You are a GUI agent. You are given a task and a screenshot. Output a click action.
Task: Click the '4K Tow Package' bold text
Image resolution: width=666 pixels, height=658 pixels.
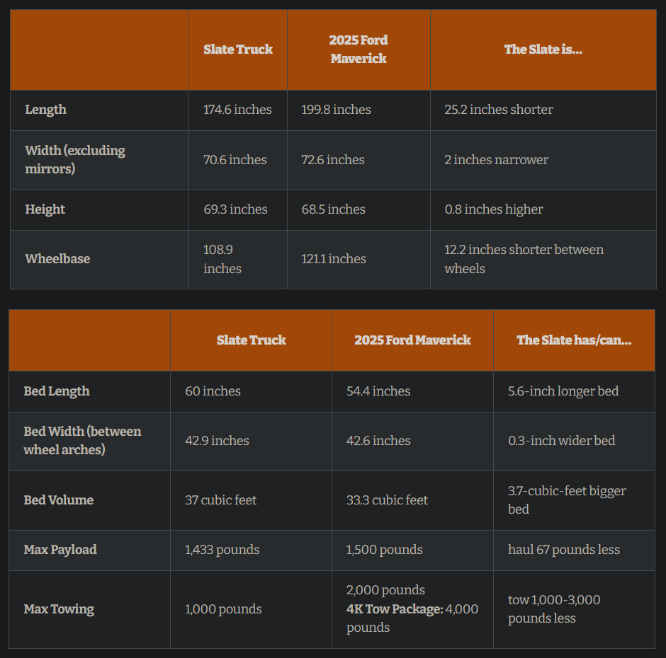[x=395, y=608]
